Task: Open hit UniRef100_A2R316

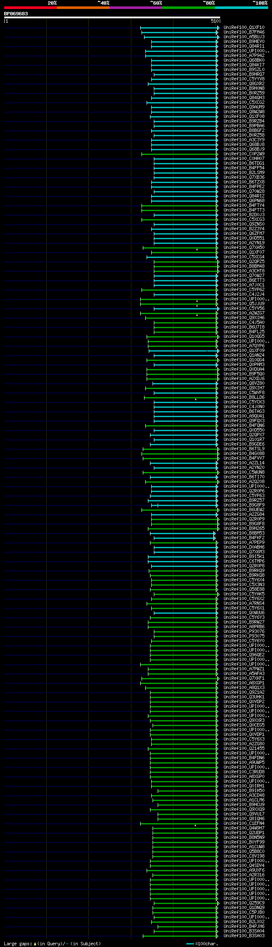Action: tap(244, 875)
